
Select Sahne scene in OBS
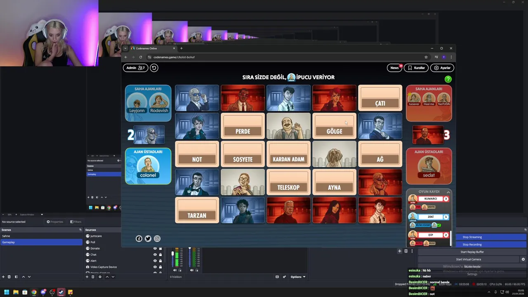click(41, 236)
